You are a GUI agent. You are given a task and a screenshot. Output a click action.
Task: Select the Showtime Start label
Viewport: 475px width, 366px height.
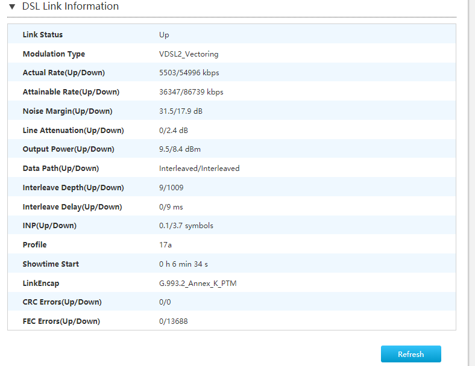tap(51, 264)
